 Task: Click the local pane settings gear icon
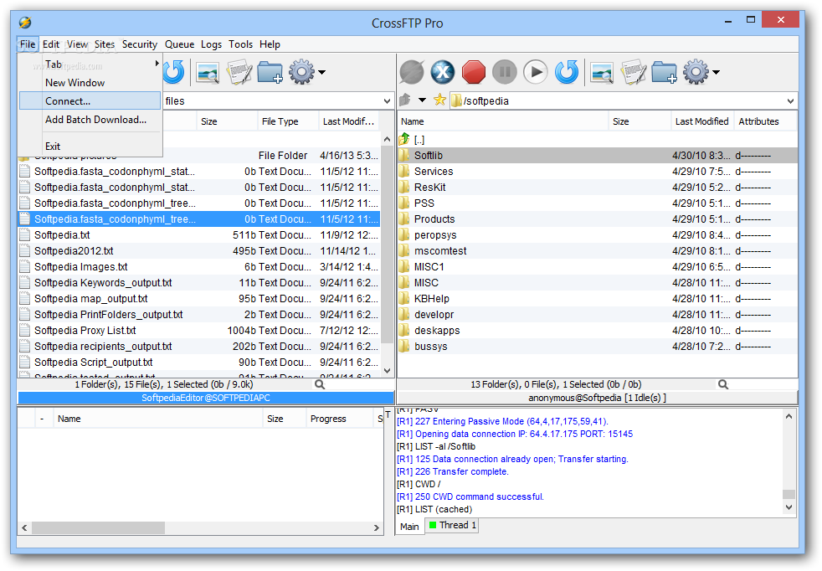pyautogui.click(x=301, y=72)
